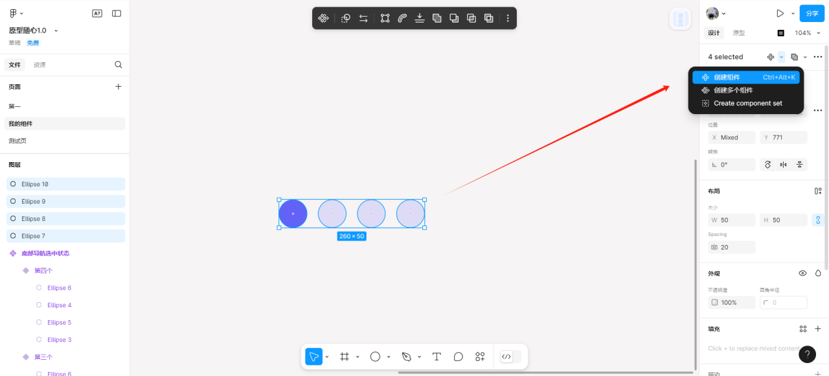
Task: Click the 免费 plan badge link
Action: click(x=33, y=43)
